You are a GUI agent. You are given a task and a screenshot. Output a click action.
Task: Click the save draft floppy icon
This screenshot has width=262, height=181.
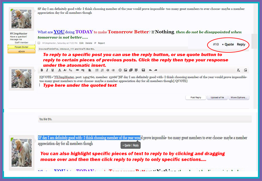(143, 70)
